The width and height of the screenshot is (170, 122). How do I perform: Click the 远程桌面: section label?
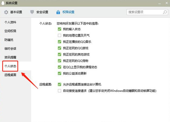click(45, 84)
